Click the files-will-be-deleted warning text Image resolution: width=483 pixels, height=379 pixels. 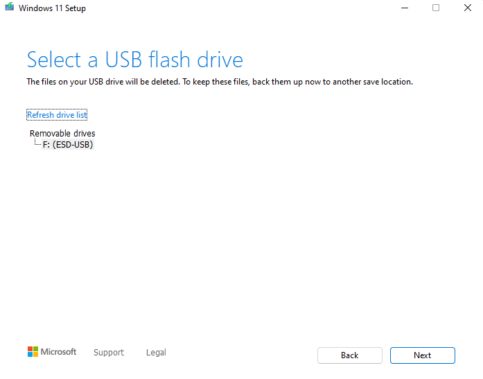tap(220, 82)
